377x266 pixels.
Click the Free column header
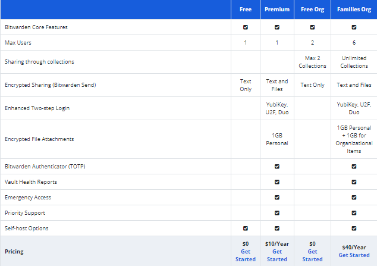point(246,10)
